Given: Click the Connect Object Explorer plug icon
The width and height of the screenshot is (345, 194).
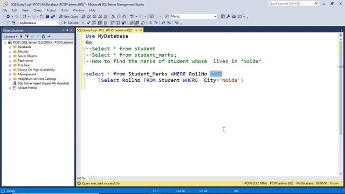Looking at the screenshot, I should 22,37.
